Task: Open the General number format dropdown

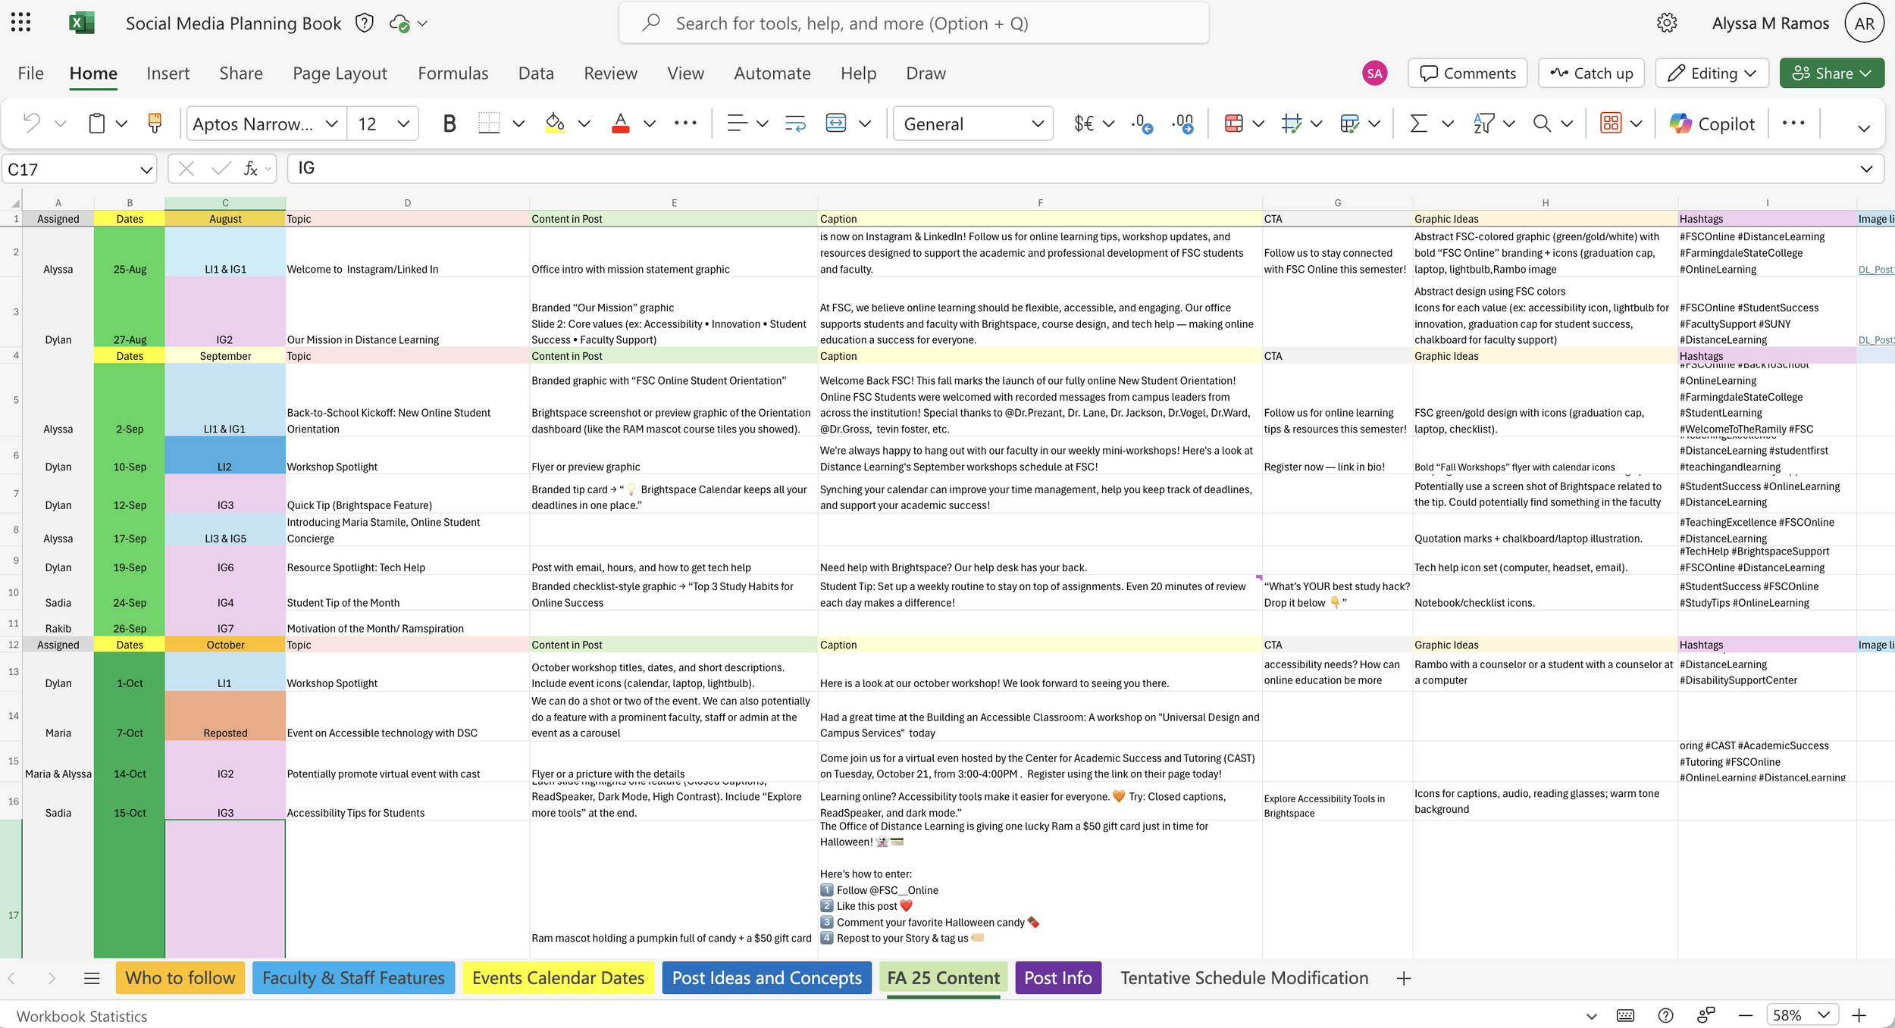Action: coord(973,123)
